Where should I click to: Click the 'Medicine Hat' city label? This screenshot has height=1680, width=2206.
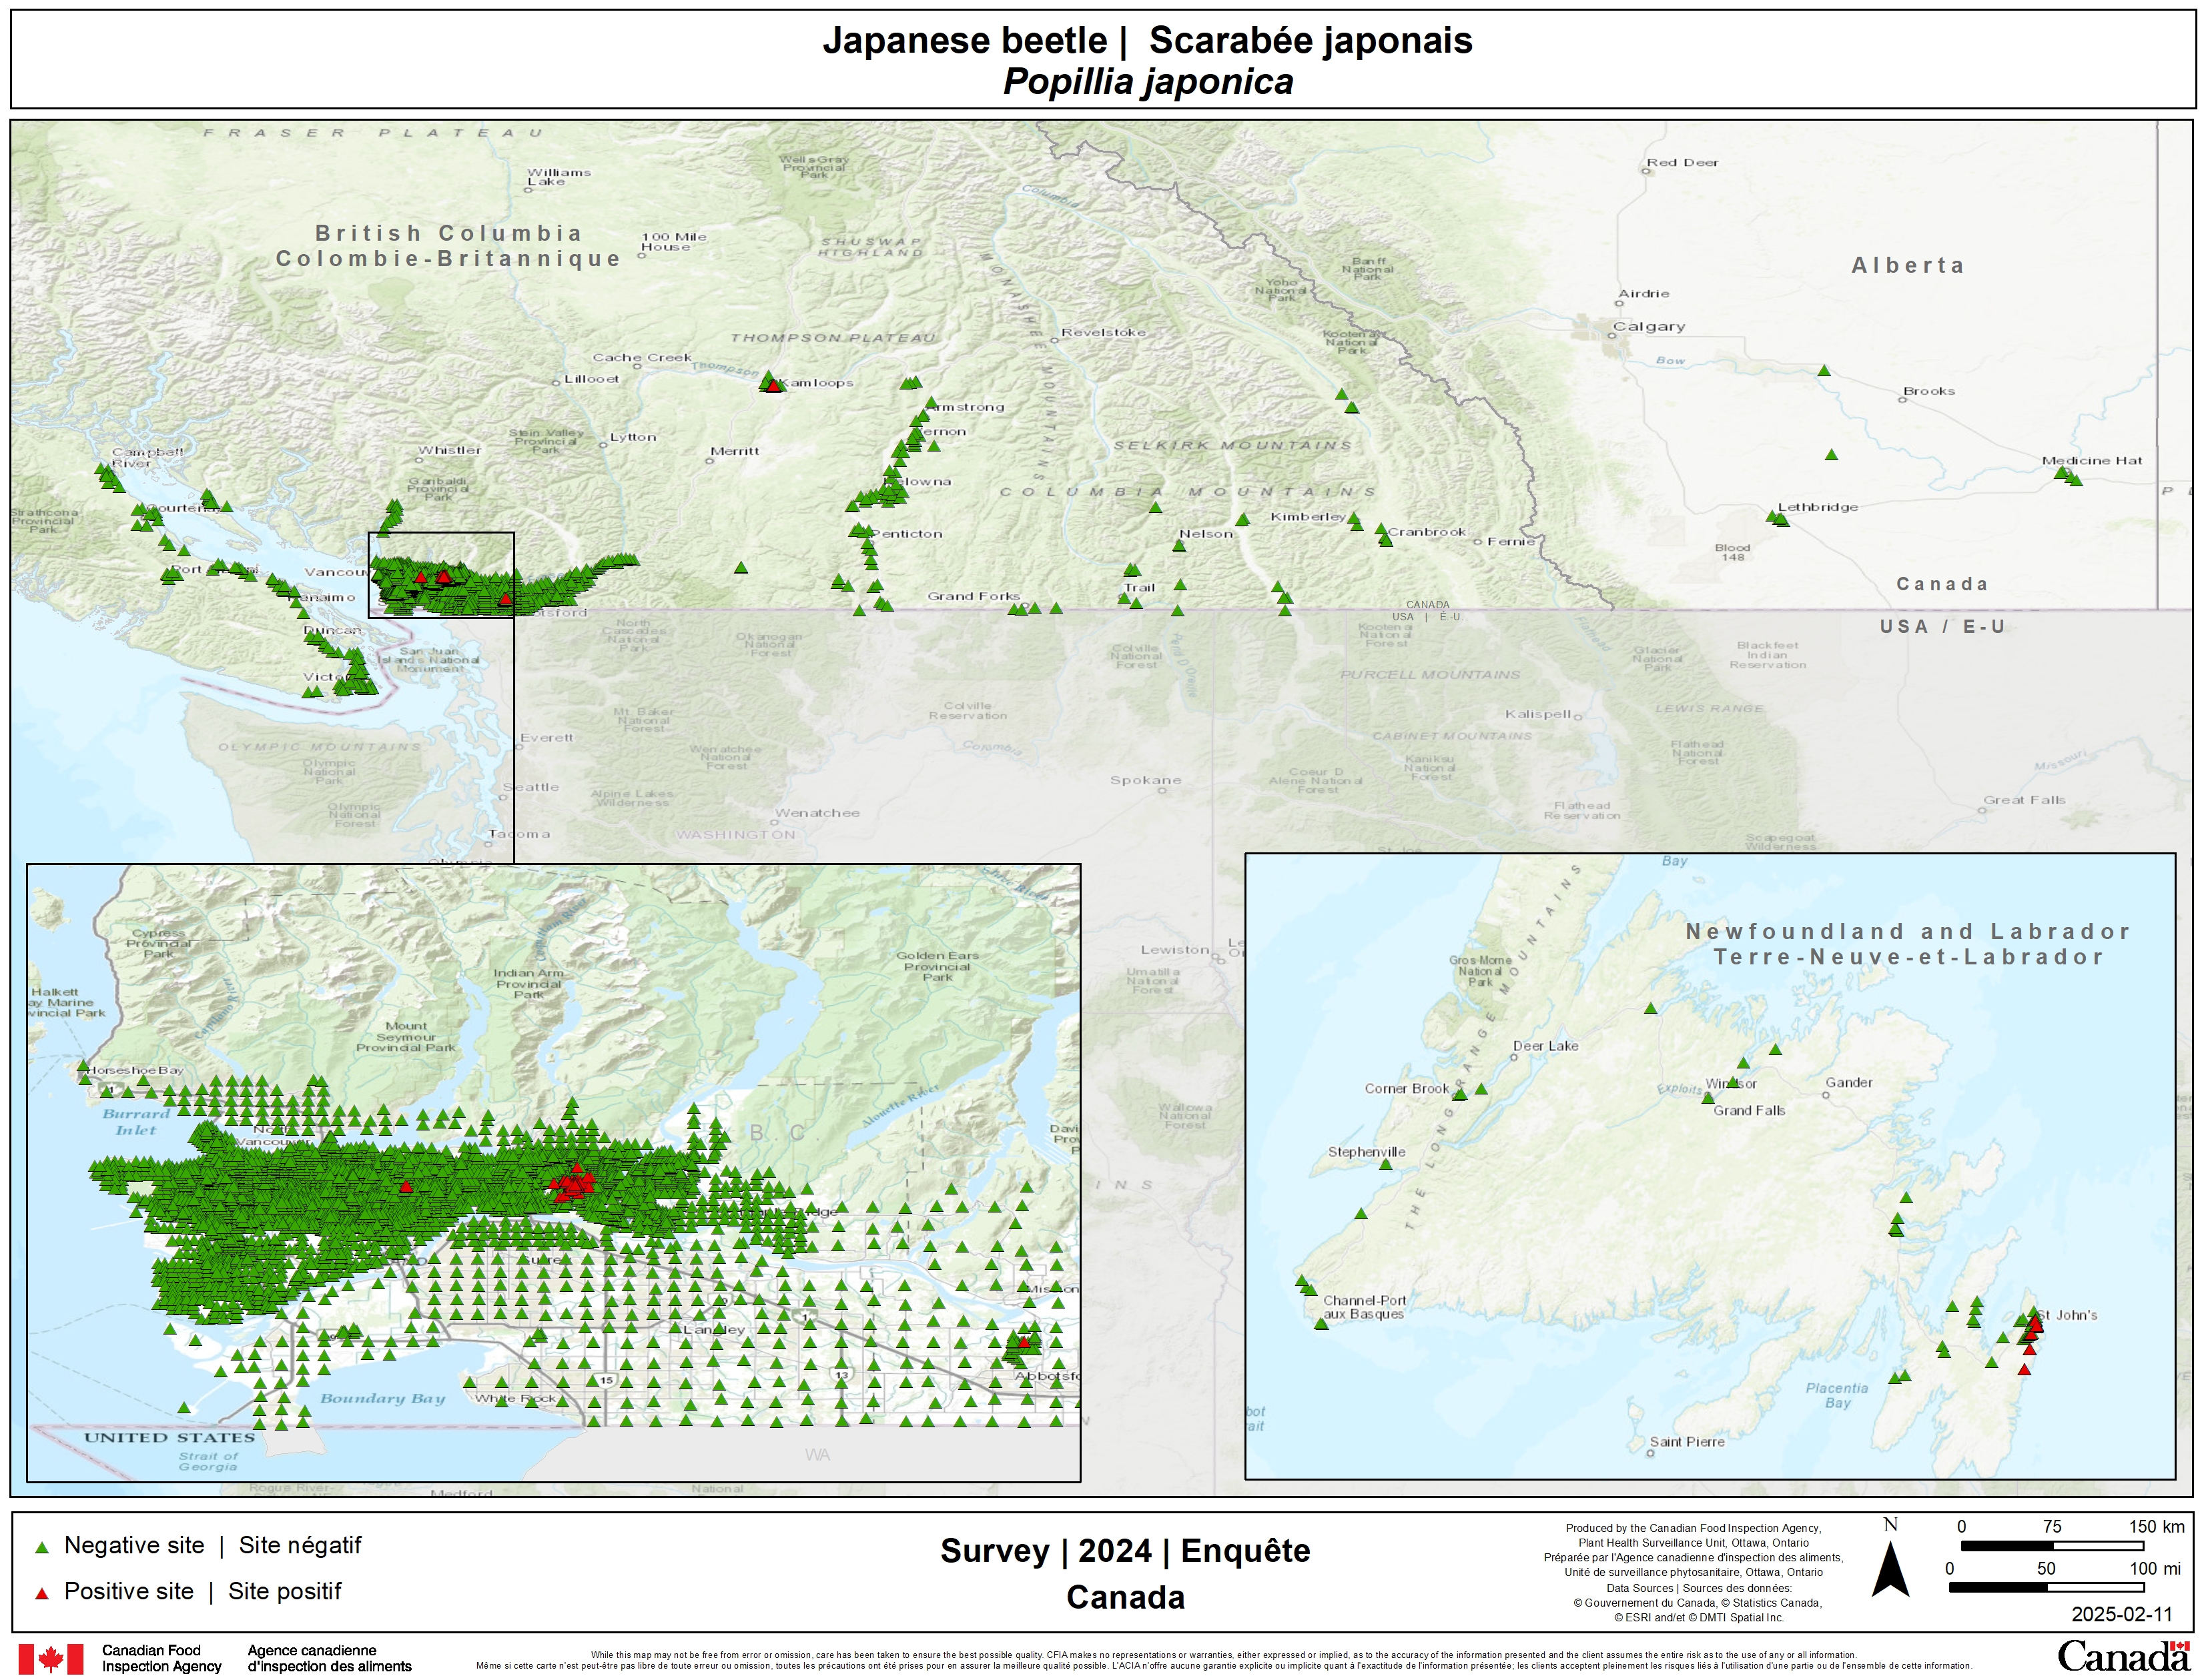(x=2092, y=461)
